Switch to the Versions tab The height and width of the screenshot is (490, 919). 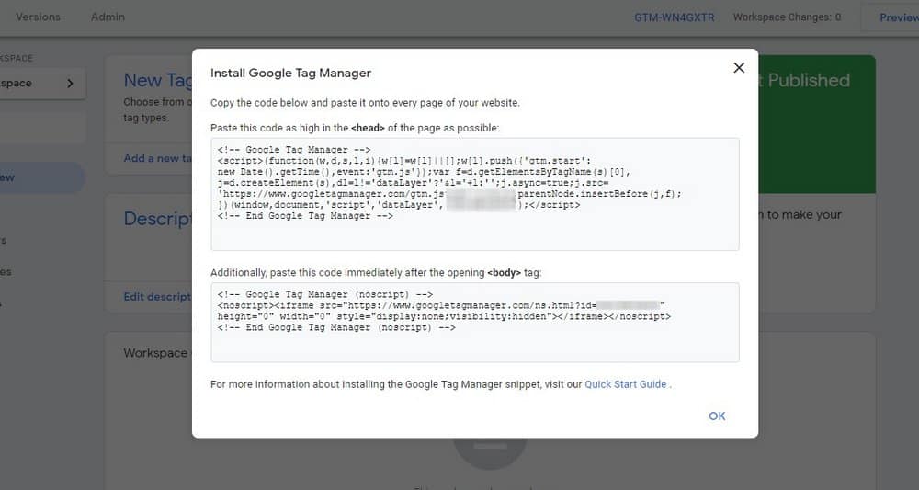38,17
